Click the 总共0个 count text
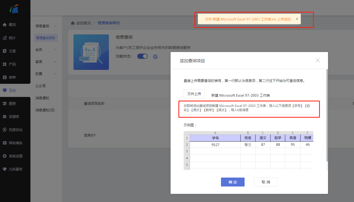 click(90, 135)
